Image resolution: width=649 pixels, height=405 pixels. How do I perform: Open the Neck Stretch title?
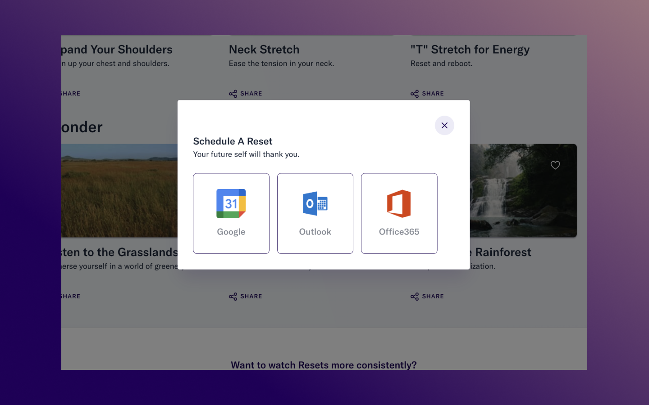(264, 49)
